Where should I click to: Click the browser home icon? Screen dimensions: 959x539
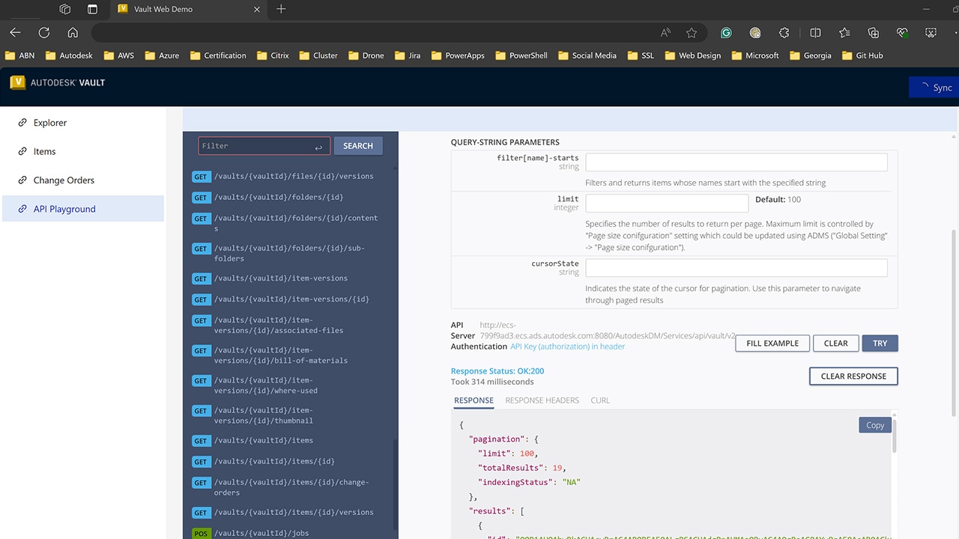click(73, 32)
